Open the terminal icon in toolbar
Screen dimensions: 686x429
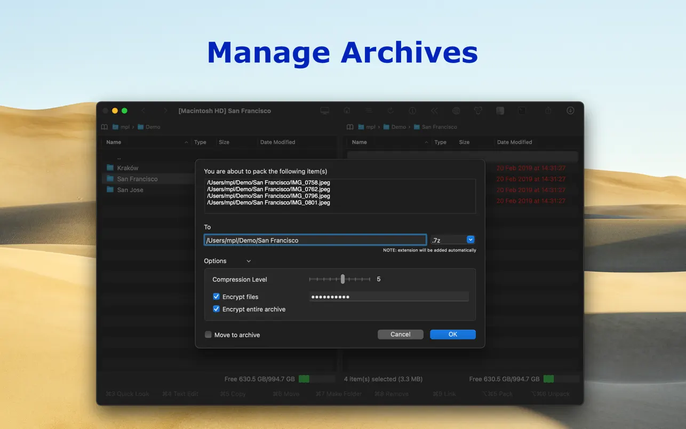(x=522, y=111)
